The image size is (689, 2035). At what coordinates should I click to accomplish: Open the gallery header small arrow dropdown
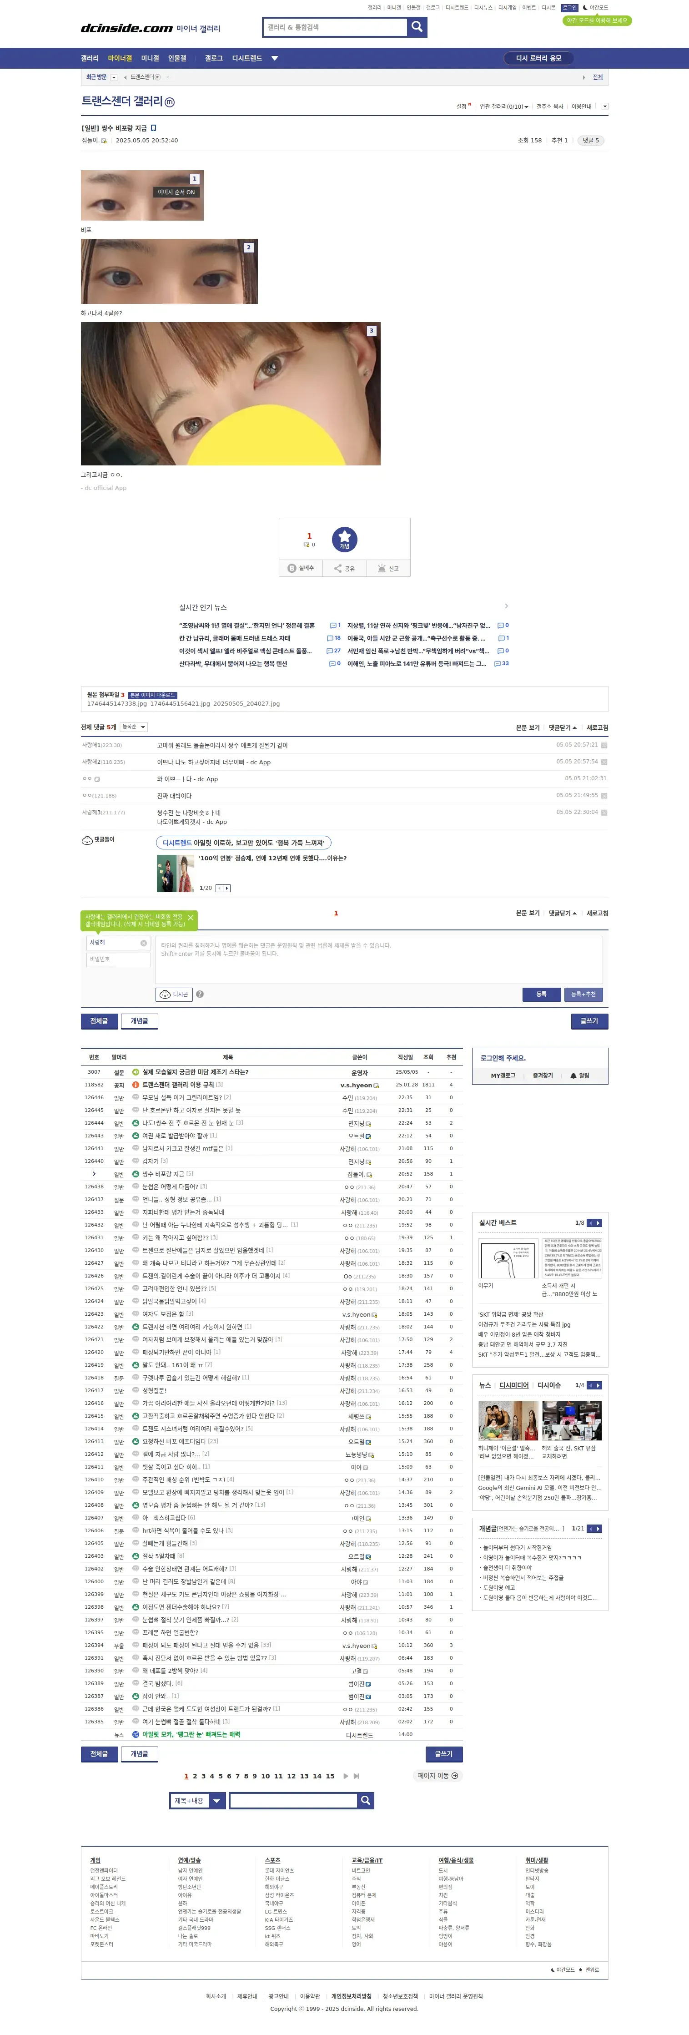click(x=604, y=106)
